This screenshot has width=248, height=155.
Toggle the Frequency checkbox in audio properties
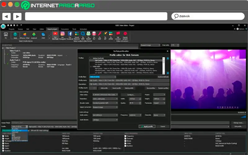click(125, 136)
